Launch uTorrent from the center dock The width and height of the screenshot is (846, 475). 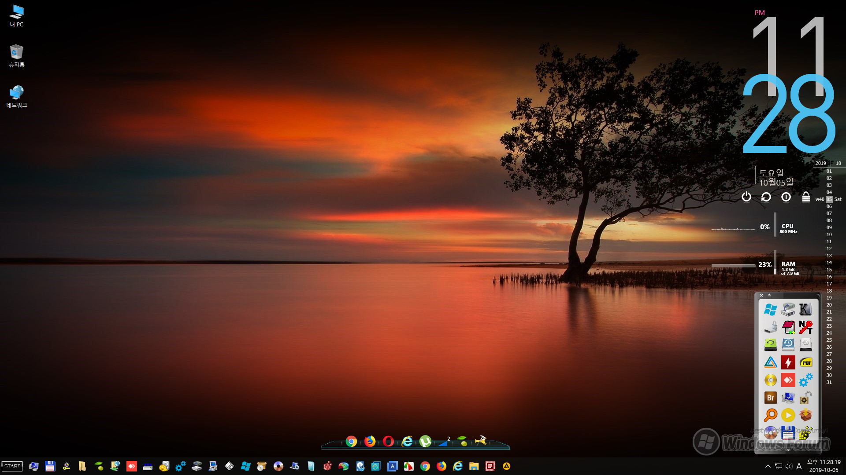coord(425,441)
